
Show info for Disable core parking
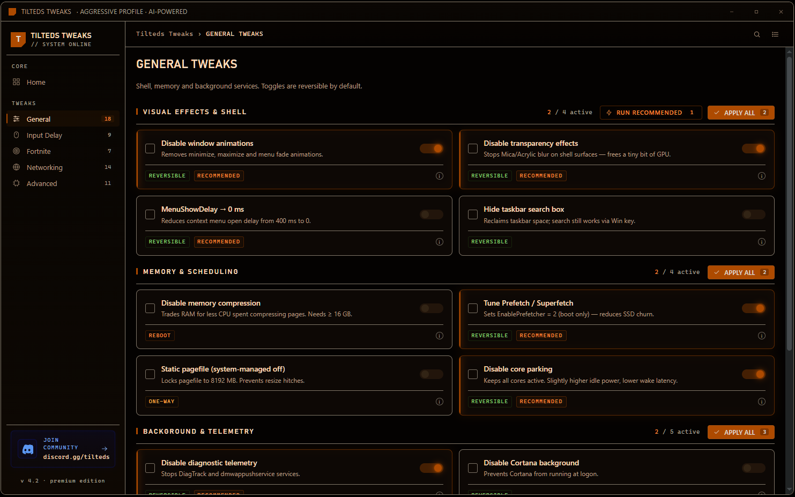[762, 402]
